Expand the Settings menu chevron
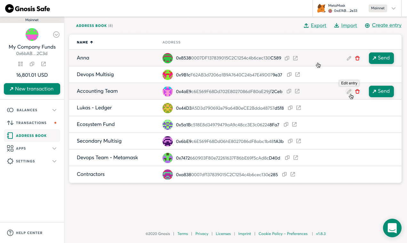 pos(54,161)
